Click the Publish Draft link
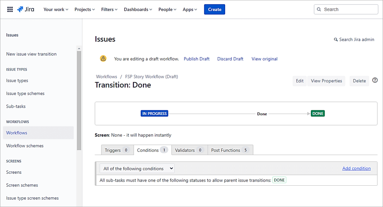The image size is (383, 207). 196,59
